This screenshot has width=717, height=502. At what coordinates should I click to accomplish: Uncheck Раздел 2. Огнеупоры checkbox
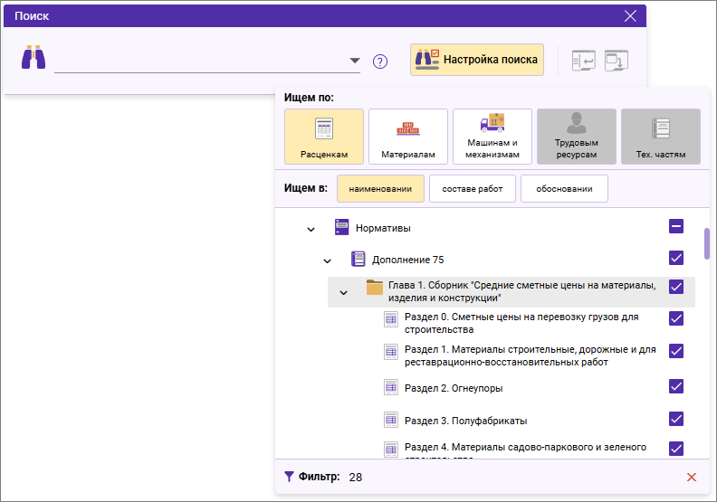tap(676, 387)
